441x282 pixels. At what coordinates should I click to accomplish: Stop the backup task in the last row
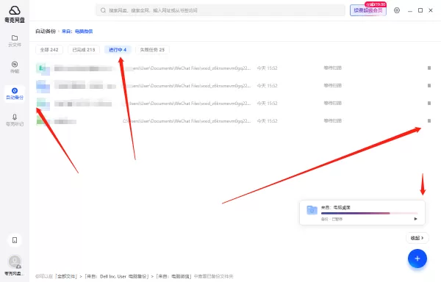tap(429, 120)
